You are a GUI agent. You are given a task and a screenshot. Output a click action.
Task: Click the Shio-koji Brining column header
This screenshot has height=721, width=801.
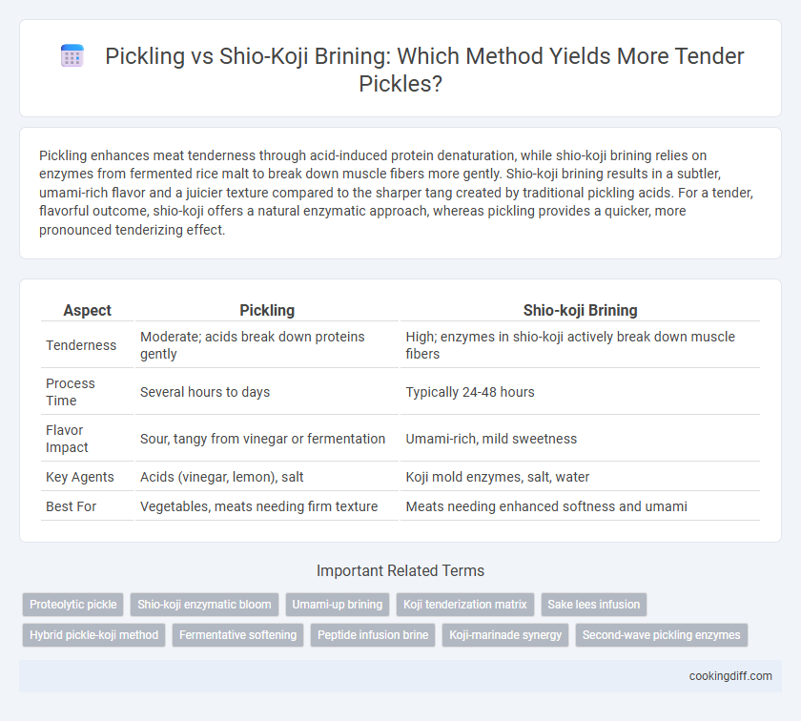click(581, 310)
